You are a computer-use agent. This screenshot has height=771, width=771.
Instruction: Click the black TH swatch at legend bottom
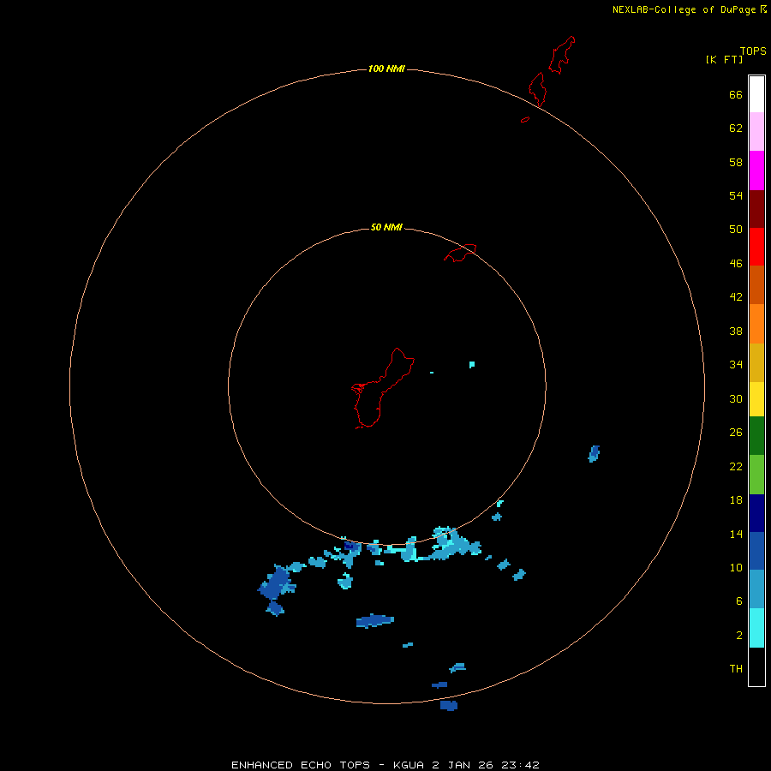(x=756, y=666)
